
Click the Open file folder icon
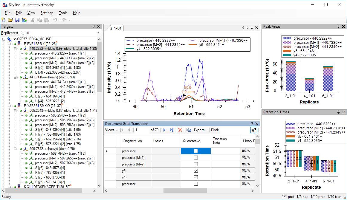pos(10,20)
